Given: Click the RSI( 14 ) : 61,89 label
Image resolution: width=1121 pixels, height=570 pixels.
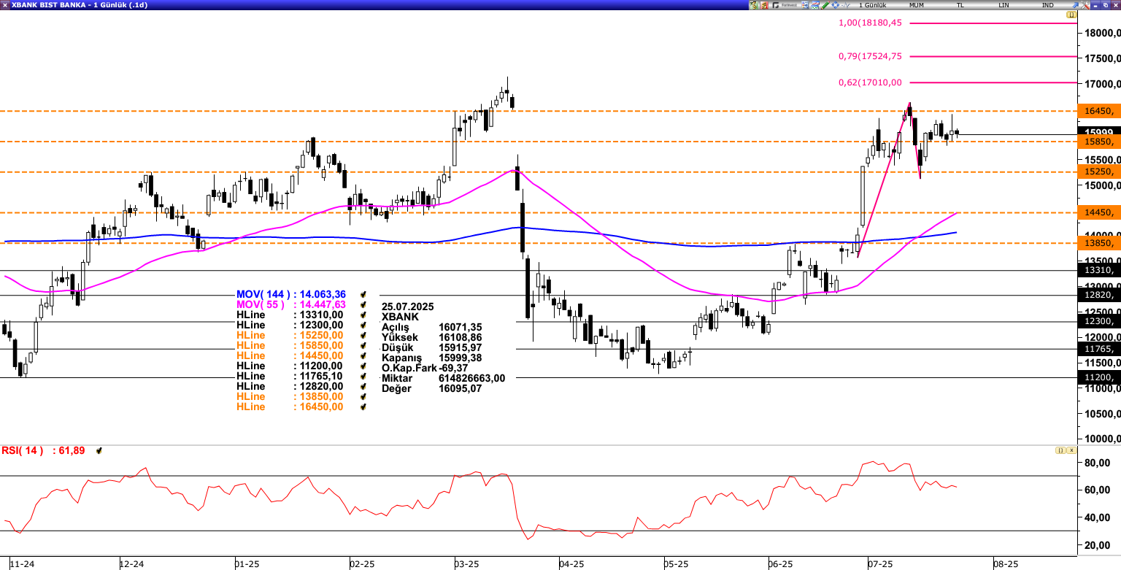Looking at the screenshot, I should coord(43,451).
